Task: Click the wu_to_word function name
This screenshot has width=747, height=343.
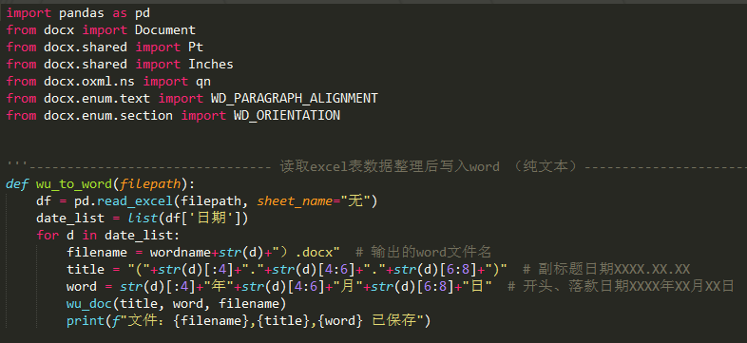Action: (x=74, y=184)
